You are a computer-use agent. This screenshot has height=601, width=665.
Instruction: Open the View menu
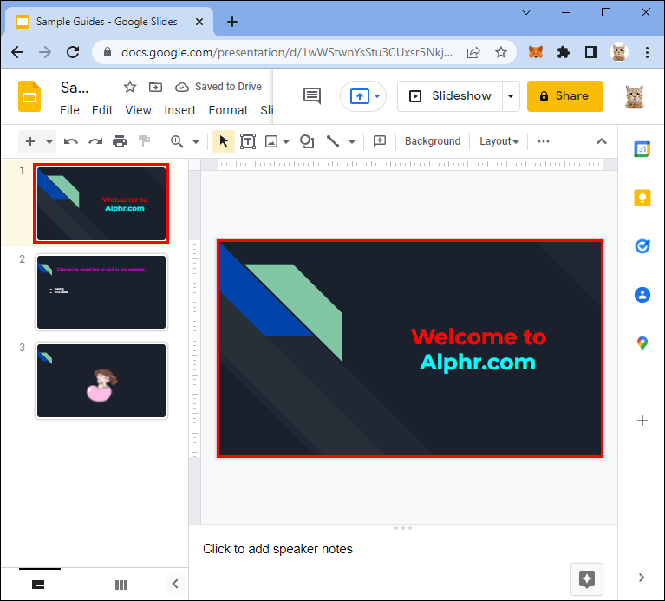[138, 110]
